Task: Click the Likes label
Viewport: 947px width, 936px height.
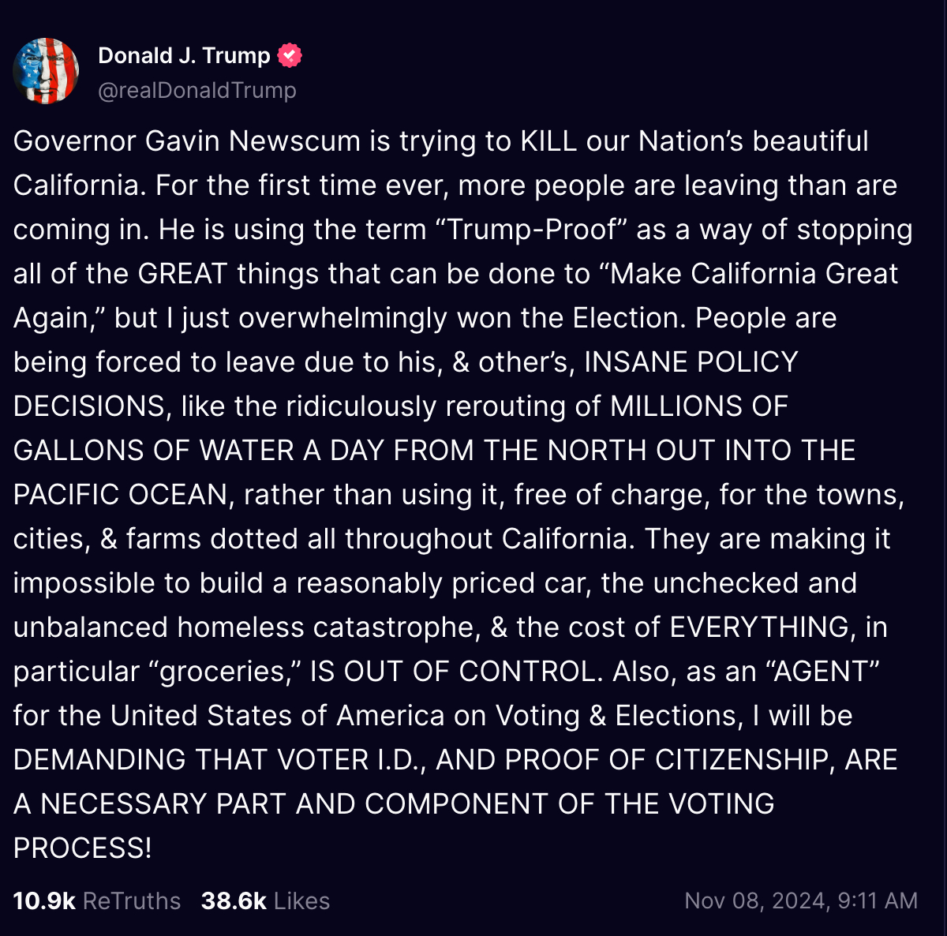Action: 301,900
